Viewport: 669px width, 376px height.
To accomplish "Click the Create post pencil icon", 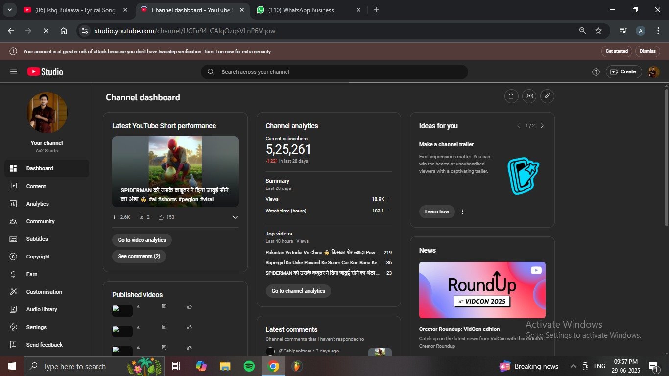I will pos(547,96).
